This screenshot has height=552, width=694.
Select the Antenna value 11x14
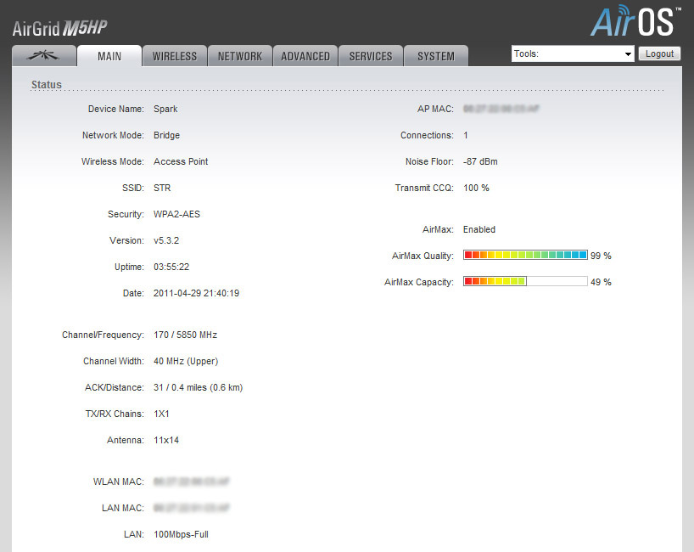(x=166, y=440)
